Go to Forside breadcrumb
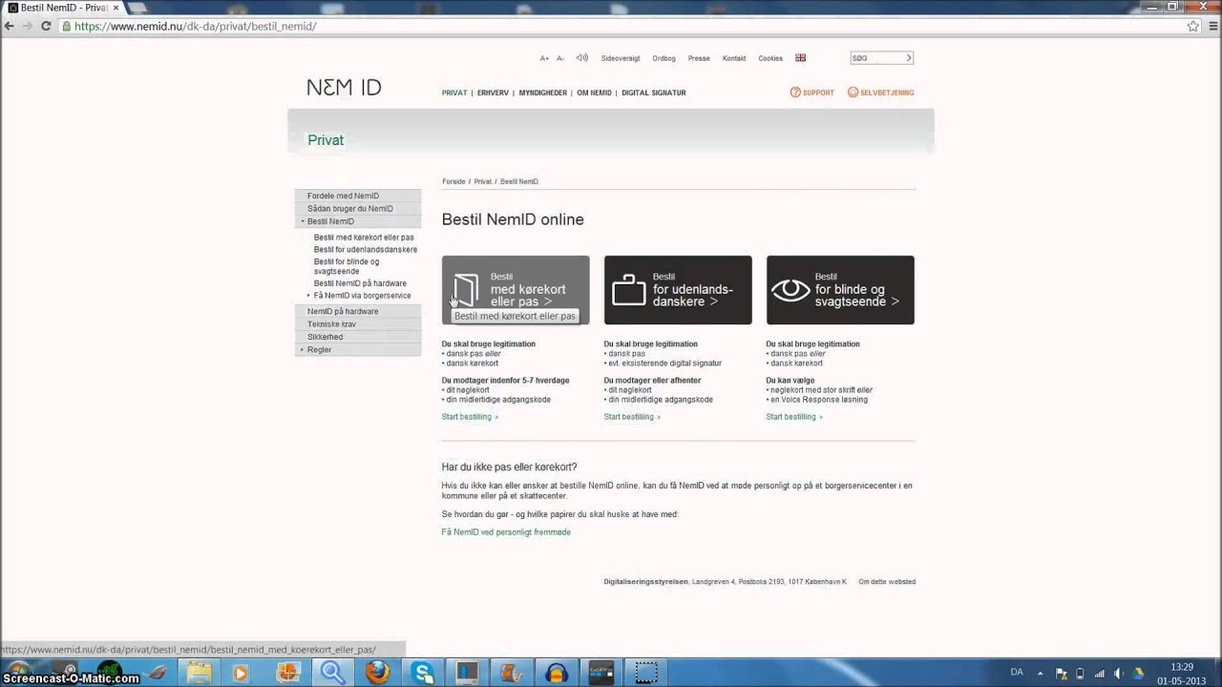The image size is (1222, 687). tap(453, 181)
